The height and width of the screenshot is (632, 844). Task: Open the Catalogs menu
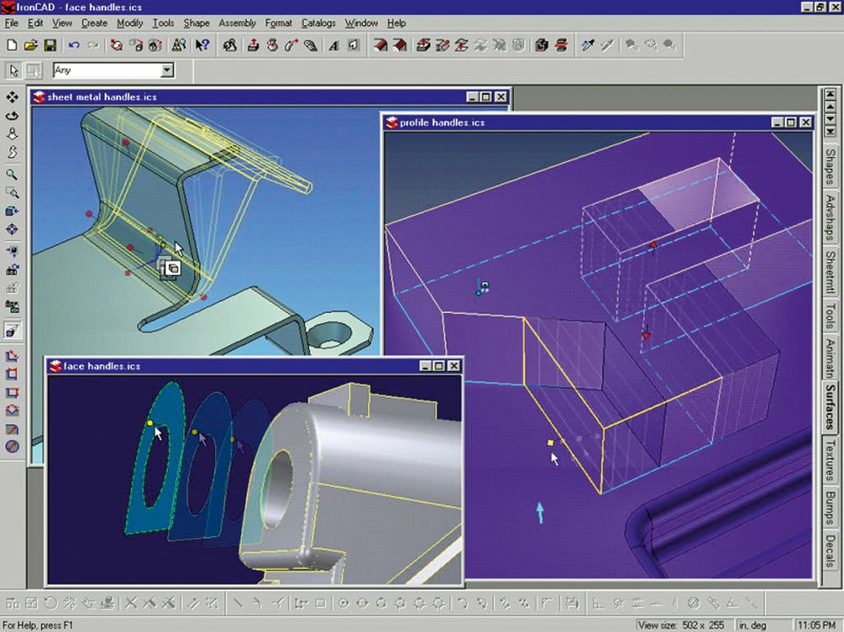(318, 23)
